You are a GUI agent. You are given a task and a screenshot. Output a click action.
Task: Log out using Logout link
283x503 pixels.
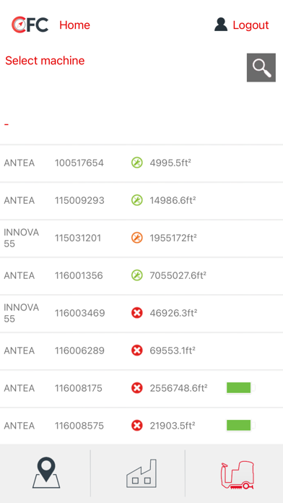(251, 25)
